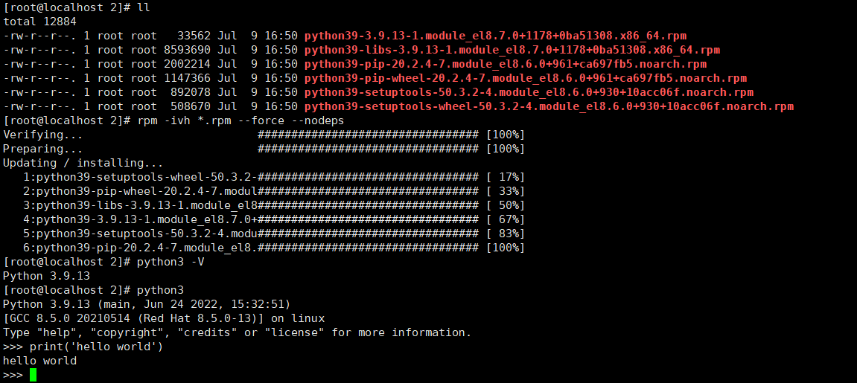Screen dimensions: 857x383
Task: Click the [ 17%] progress indicator
Action: click(505, 177)
